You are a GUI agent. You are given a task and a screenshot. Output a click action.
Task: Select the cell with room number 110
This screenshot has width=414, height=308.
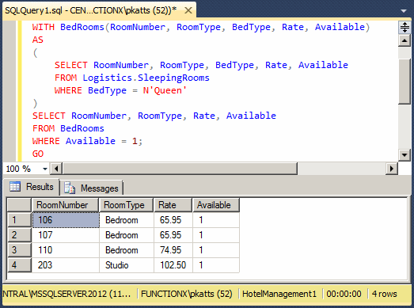pos(66,250)
